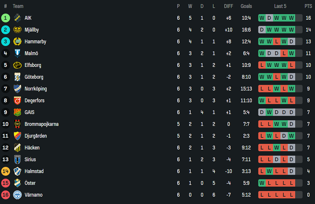Select the Degerfors club crest
315x204 pixels.
tap(17, 100)
